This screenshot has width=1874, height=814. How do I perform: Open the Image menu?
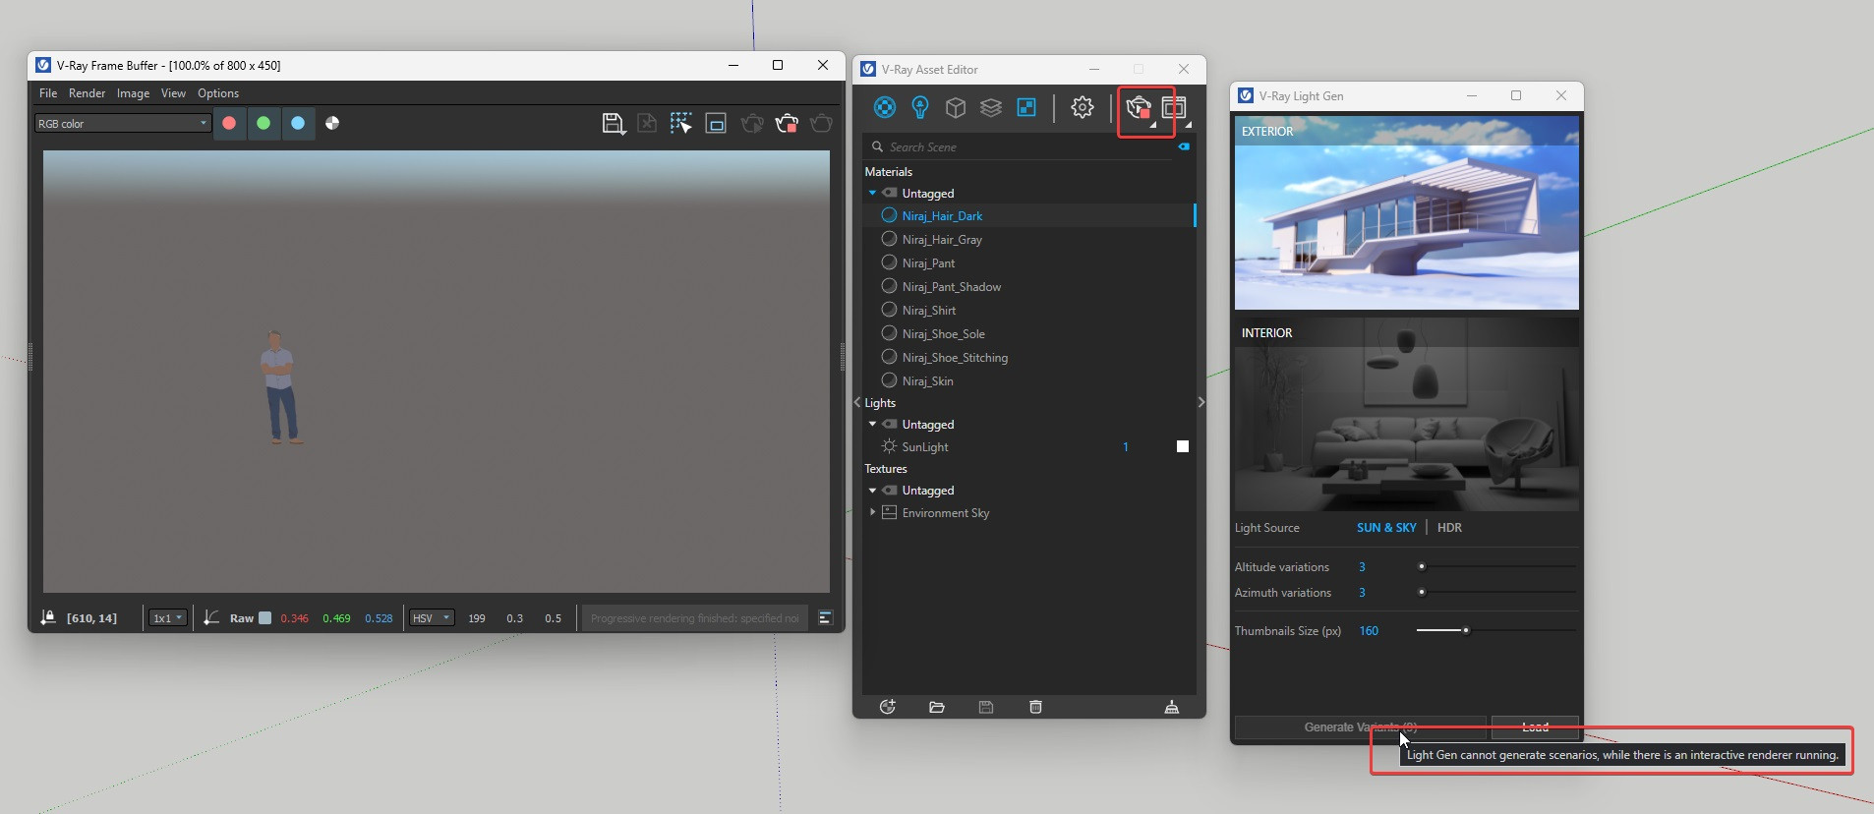pyautogui.click(x=133, y=93)
